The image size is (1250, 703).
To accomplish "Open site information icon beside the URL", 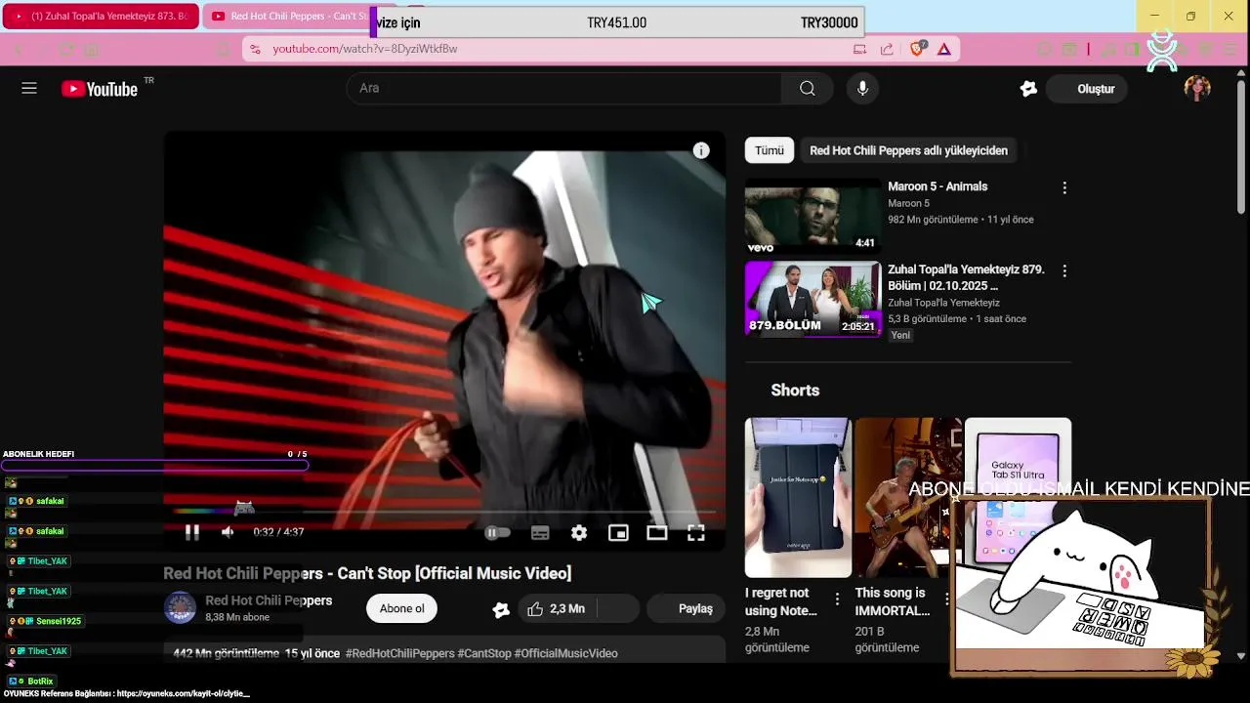I will pos(255,49).
